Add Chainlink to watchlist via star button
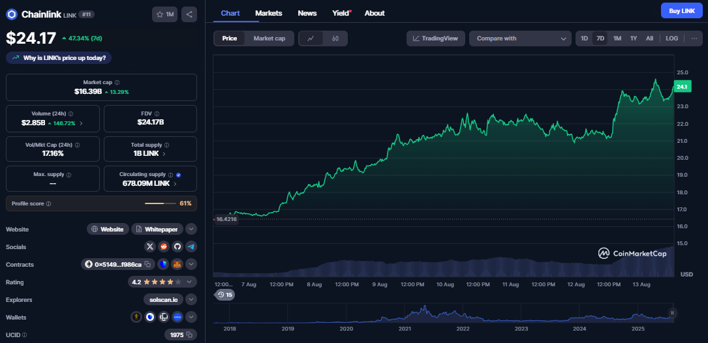This screenshot has height=343, width=708. (x=165, y=14)
